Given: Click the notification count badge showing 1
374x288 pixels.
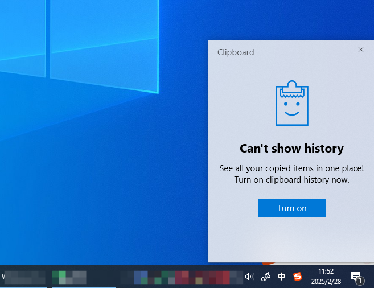Looking at the screenshot, I should pos(360,281).
